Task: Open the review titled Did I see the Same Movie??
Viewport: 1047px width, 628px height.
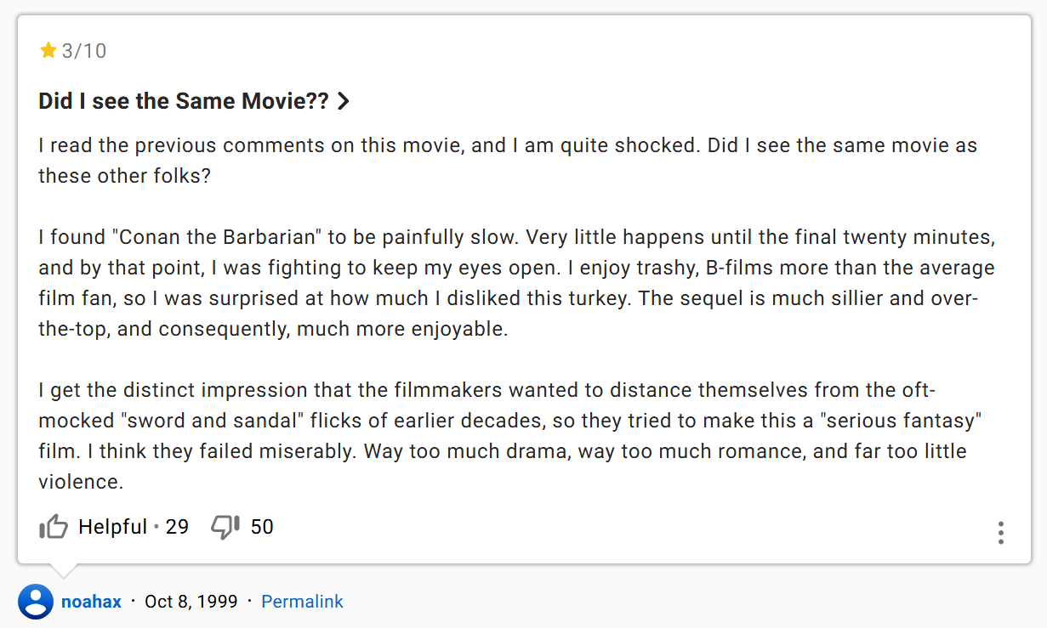Action: (x=184, y=101)
